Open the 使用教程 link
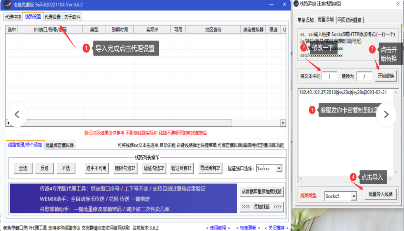The image size is (404, 231). (x=218, y=228)
